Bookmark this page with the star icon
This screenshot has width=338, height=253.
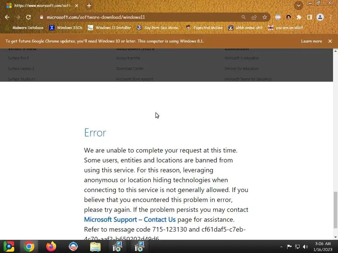[265, 17]
